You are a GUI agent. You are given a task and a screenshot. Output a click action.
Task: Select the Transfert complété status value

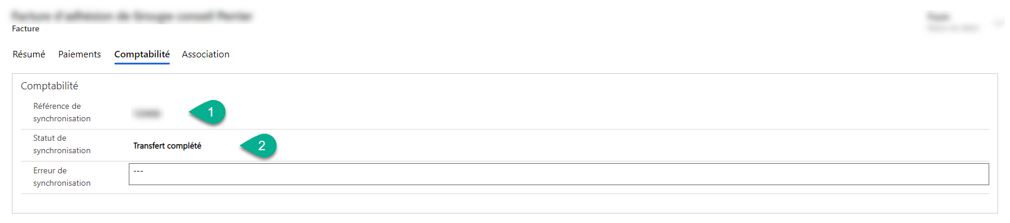(x=167, y=146)
